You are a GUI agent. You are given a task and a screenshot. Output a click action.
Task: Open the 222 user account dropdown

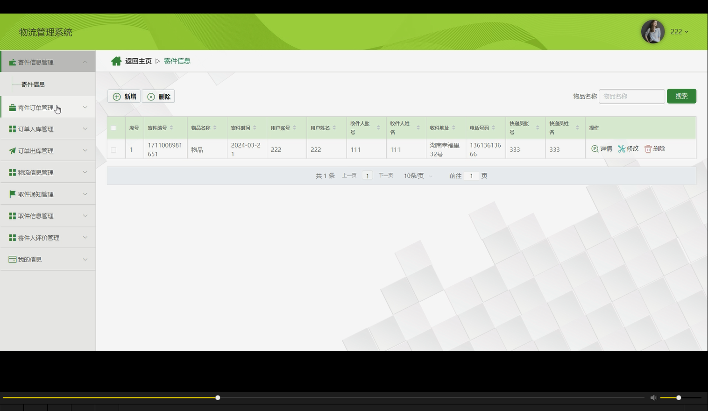680,32
